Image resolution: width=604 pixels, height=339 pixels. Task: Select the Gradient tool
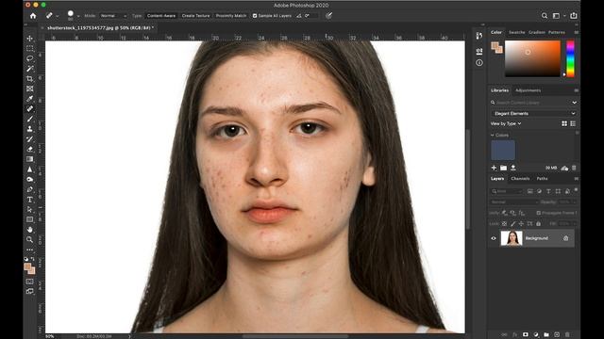(x=29, y=159)
